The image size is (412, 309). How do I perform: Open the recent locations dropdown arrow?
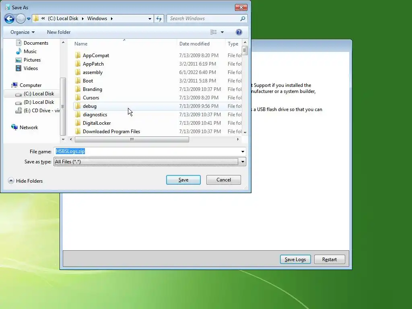(x=29, y=19)
